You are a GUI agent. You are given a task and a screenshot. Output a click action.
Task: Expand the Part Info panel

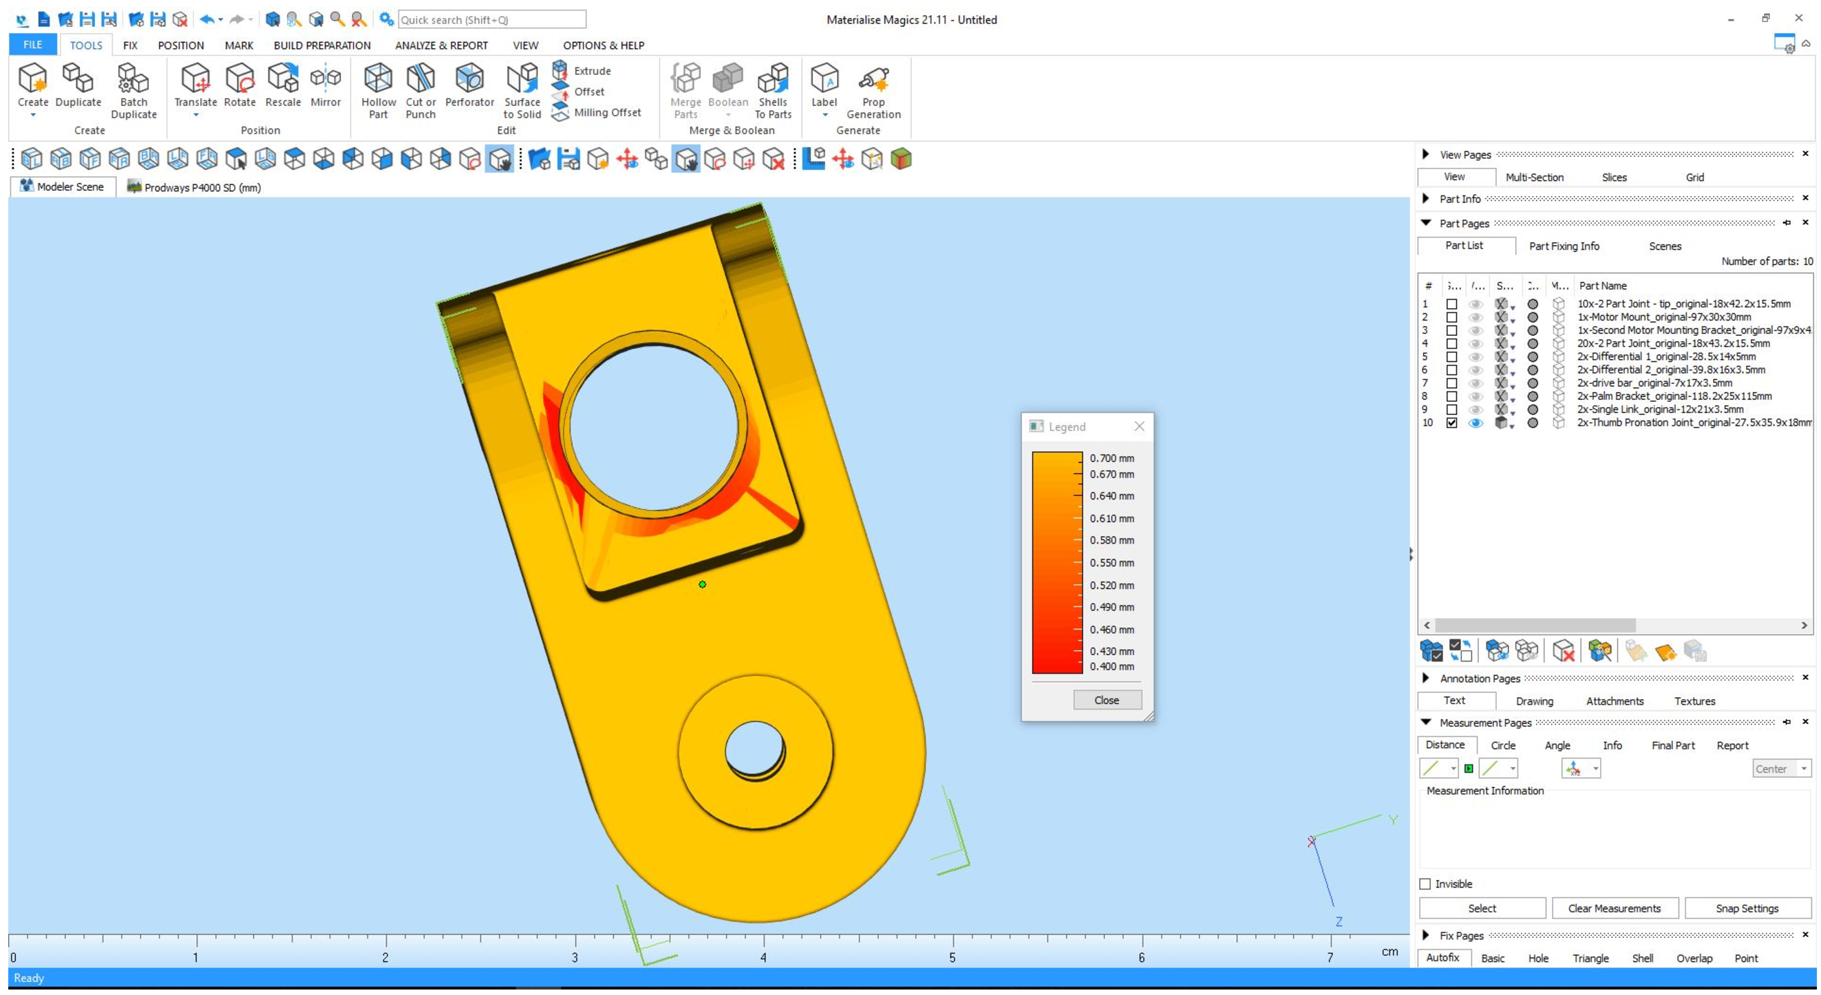pos(1426,199)
